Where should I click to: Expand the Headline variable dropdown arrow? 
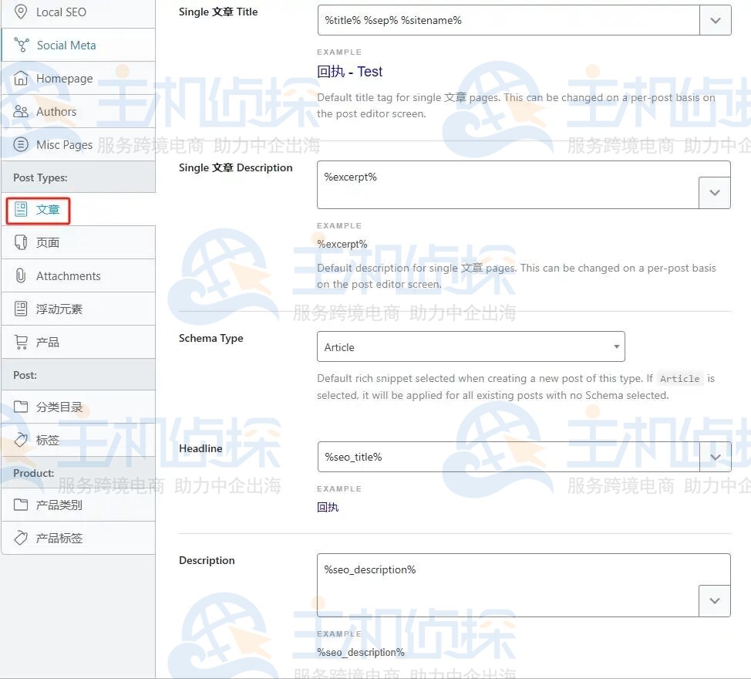[x=715, y=457]
